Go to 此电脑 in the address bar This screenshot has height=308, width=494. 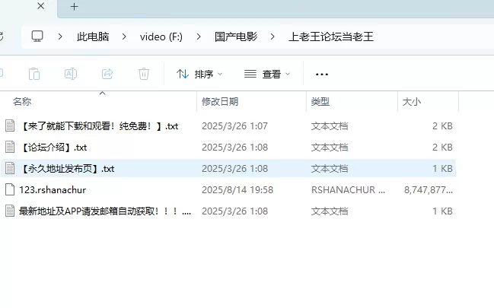[x=93, y=37]
